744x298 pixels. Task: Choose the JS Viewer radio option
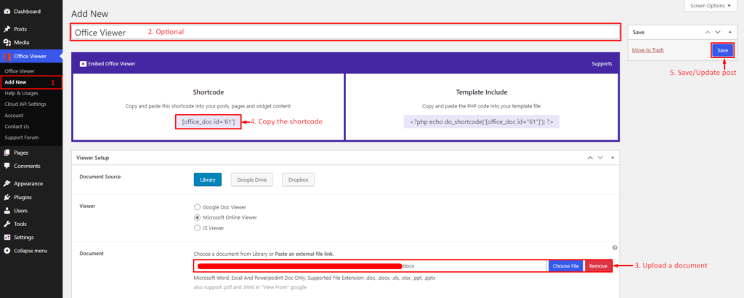click(197, 228)
